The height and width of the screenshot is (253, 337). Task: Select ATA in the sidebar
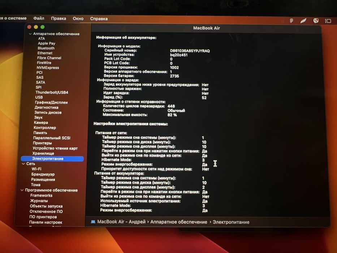42,39
